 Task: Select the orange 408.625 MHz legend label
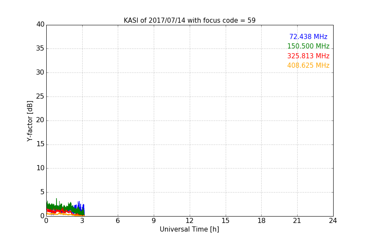(x=308, y=66)
